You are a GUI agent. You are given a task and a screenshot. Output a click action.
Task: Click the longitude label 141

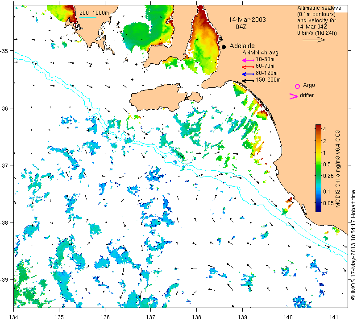tap(334, 317)
